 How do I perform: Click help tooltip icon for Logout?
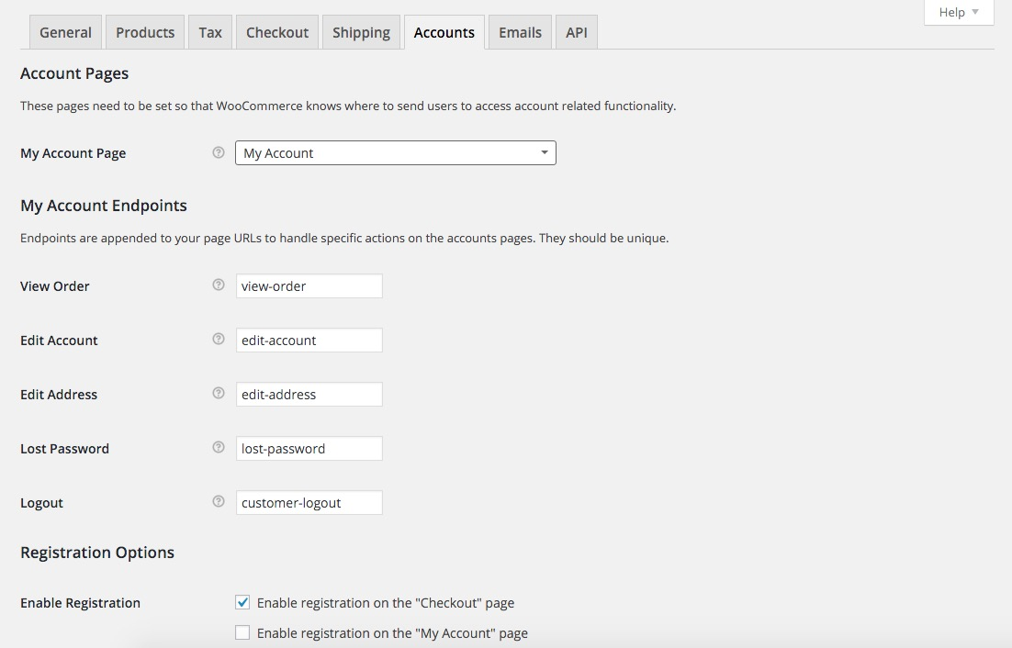[219, 502]
